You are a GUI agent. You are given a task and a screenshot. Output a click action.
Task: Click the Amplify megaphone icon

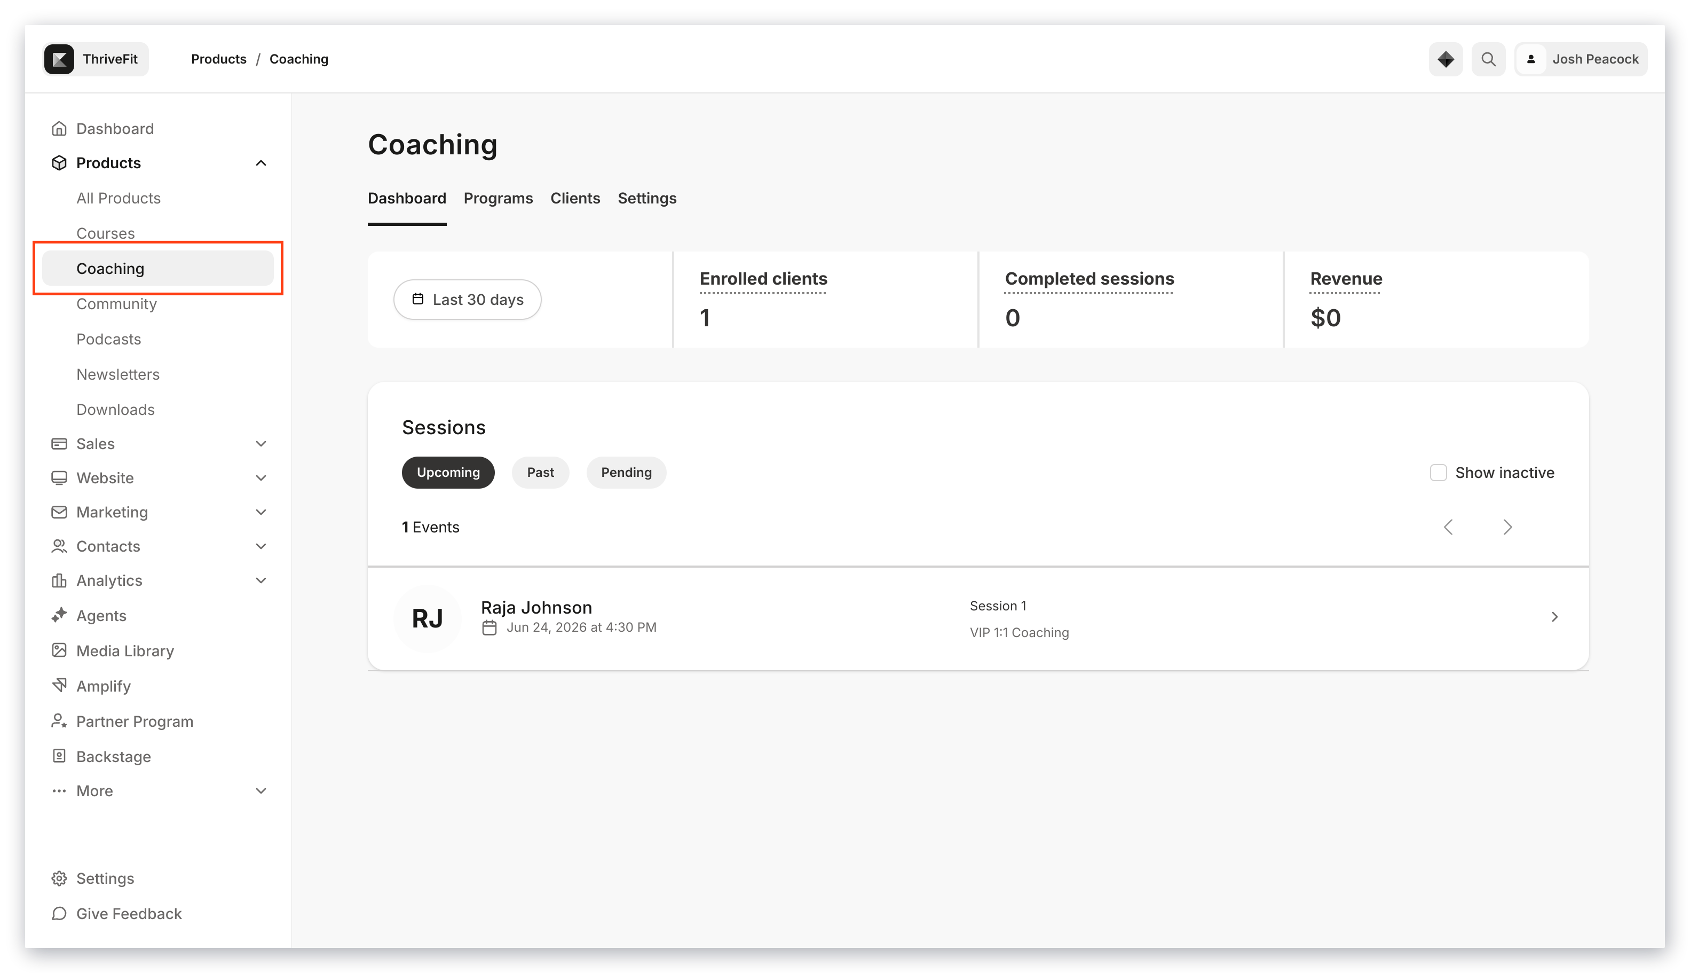(59, 686)
